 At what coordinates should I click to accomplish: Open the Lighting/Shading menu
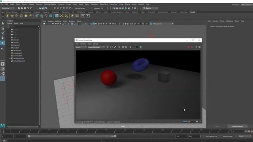point(50,4)
